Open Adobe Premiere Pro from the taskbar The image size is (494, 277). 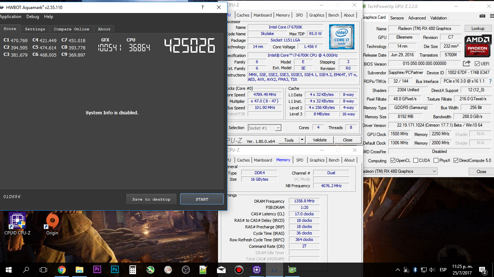click(97, 269)
